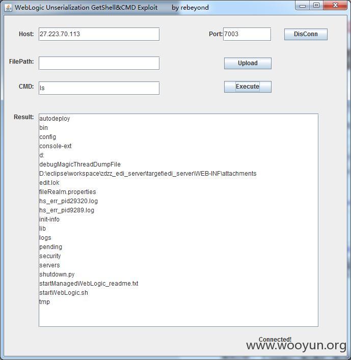This screenshot has width=351, height=360.
Task: Select 'startManagedWebLogic_readme.txt' in Result output
Action: (89, 284)
